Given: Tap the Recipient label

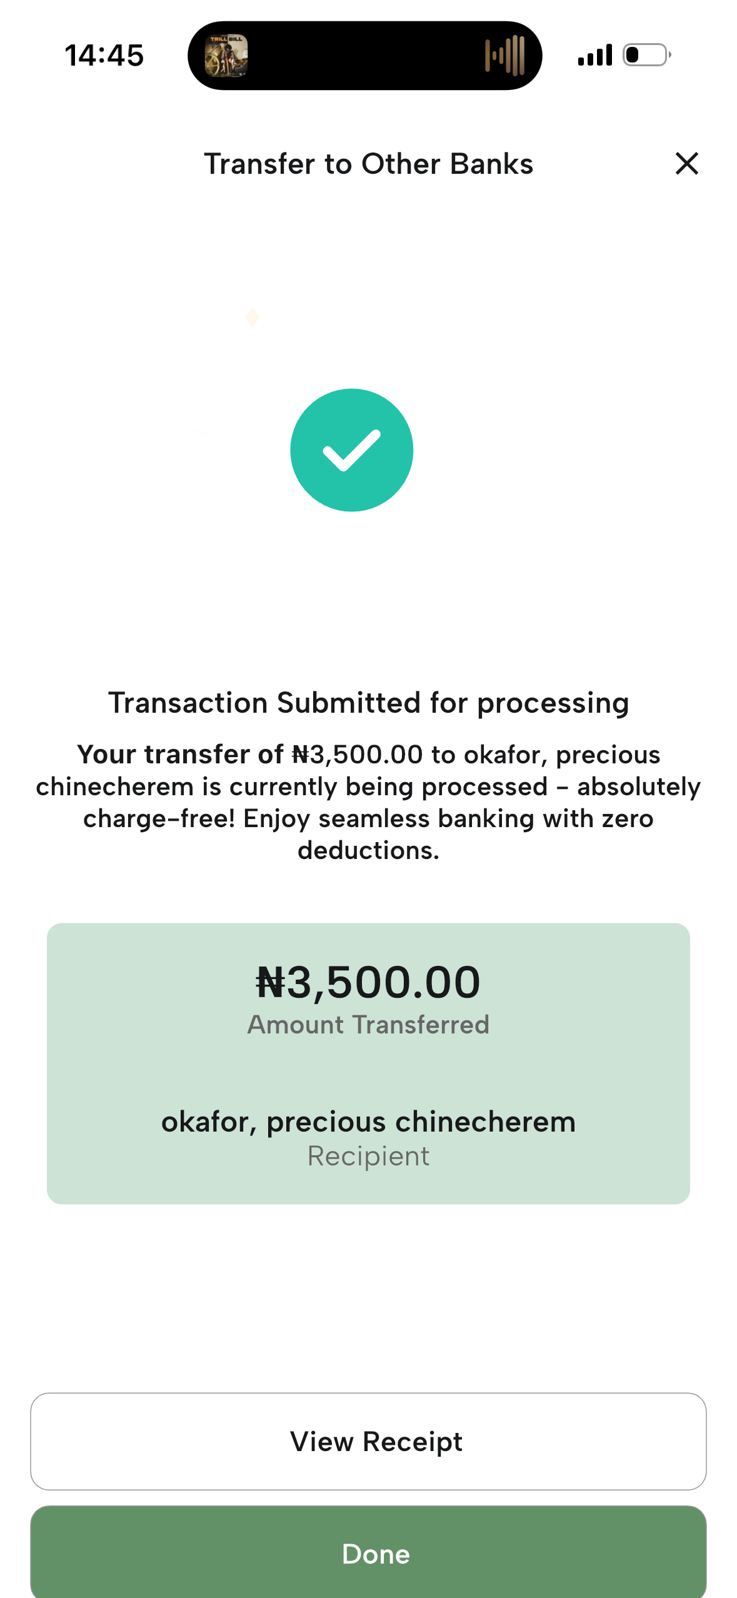Looking at the screenshot, I should [x=368, y=1157].
